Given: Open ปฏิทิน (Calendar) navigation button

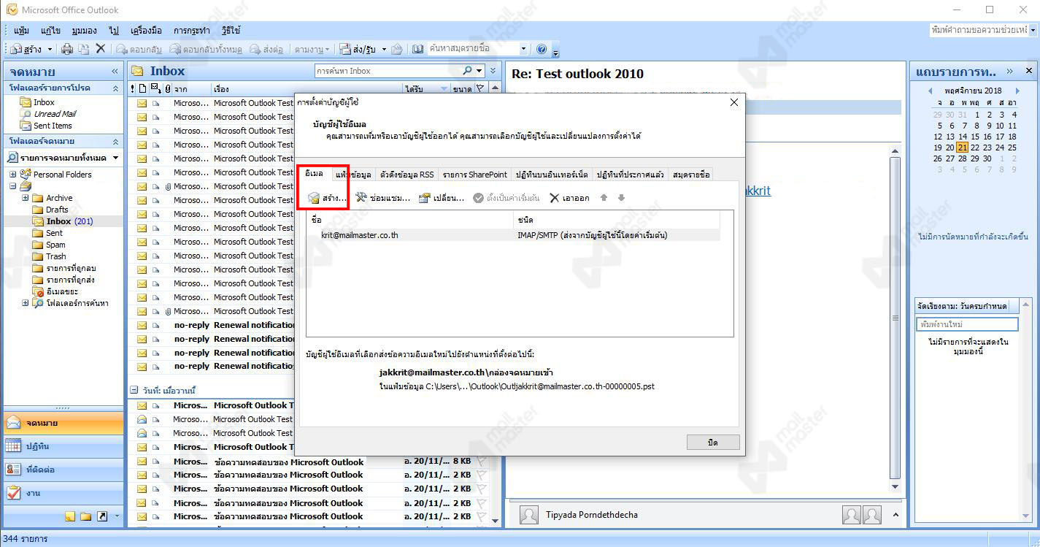Looking at the screenshot, I should pyautogui.click(x=63, y=446).
